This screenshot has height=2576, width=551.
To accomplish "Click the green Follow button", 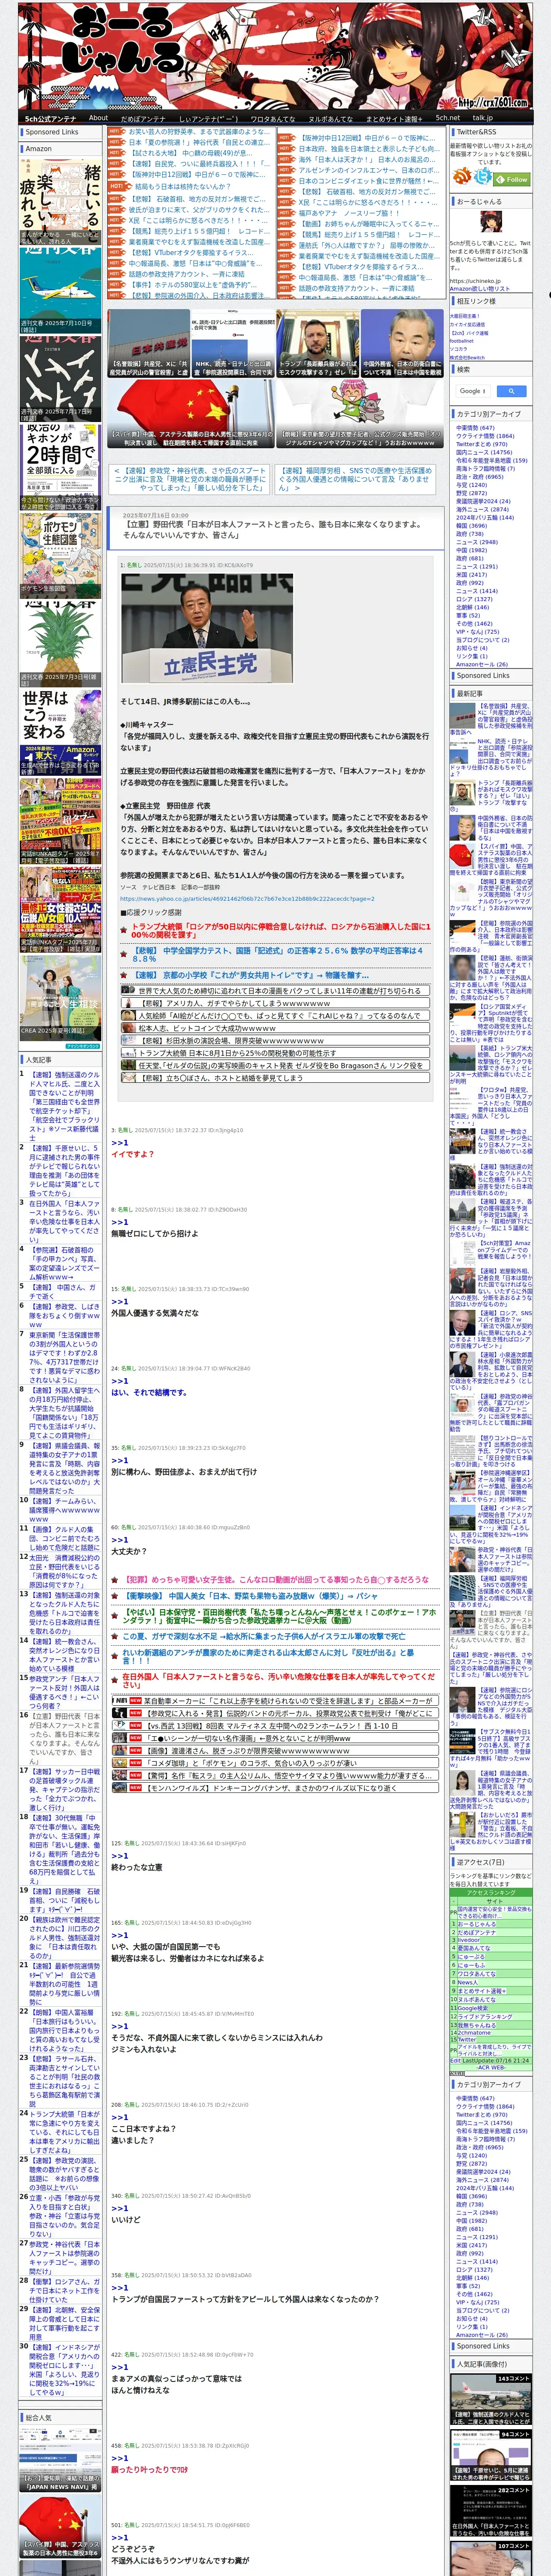I will click(x=512, y=179).
